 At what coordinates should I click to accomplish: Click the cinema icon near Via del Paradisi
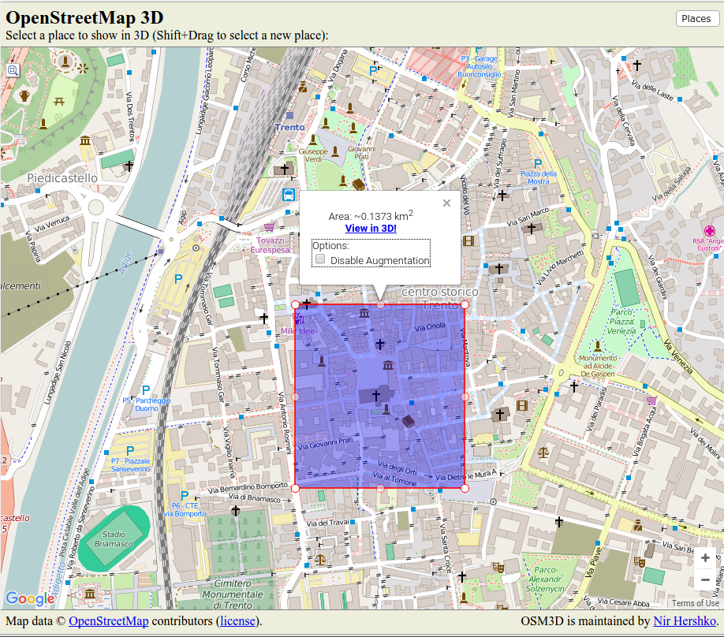(x=522, y=405)
